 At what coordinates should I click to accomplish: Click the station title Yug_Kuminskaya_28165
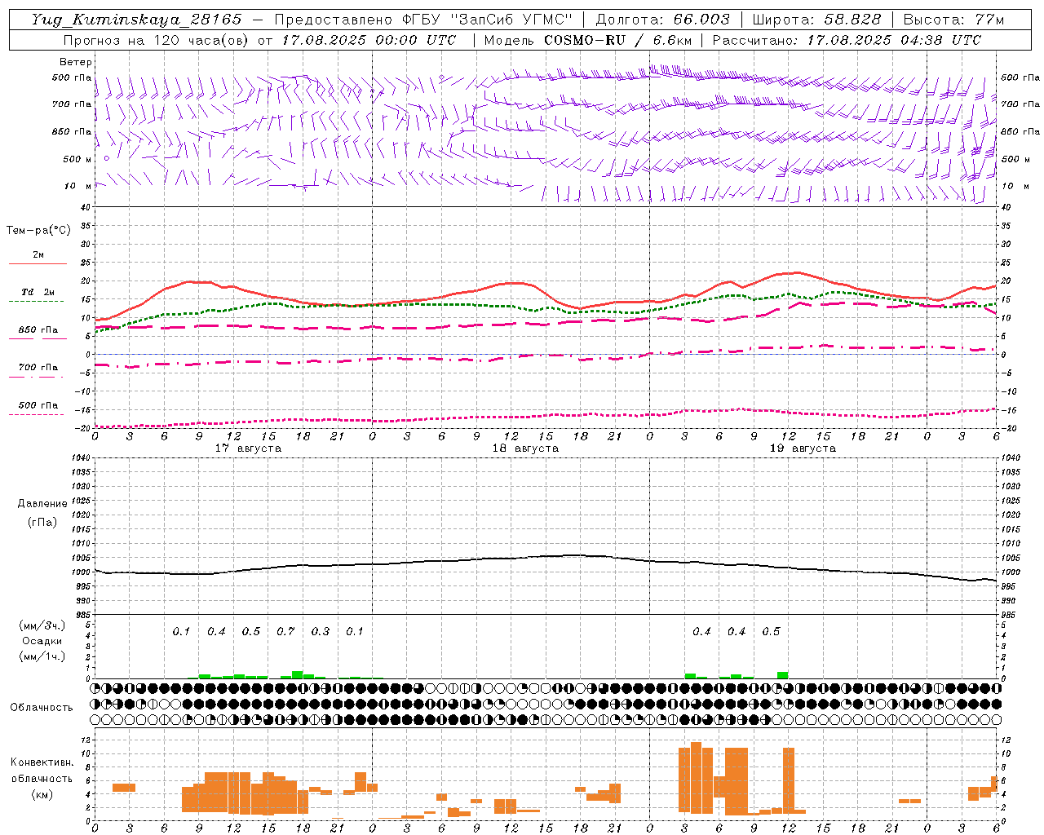tap(136, 20)
